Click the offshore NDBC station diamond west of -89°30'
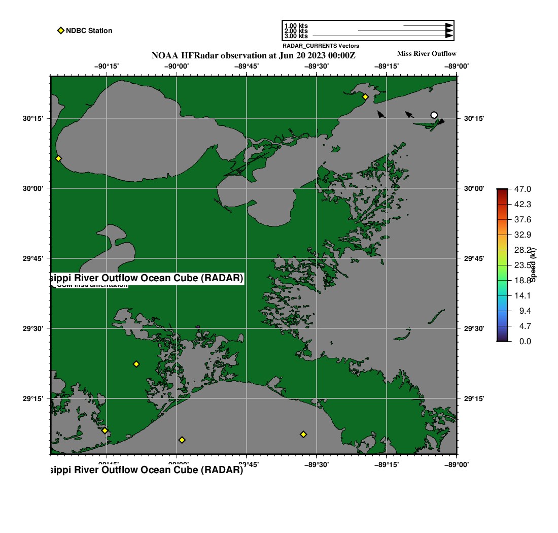This screenshot has width=558, height=533. [x=303, y=434]
